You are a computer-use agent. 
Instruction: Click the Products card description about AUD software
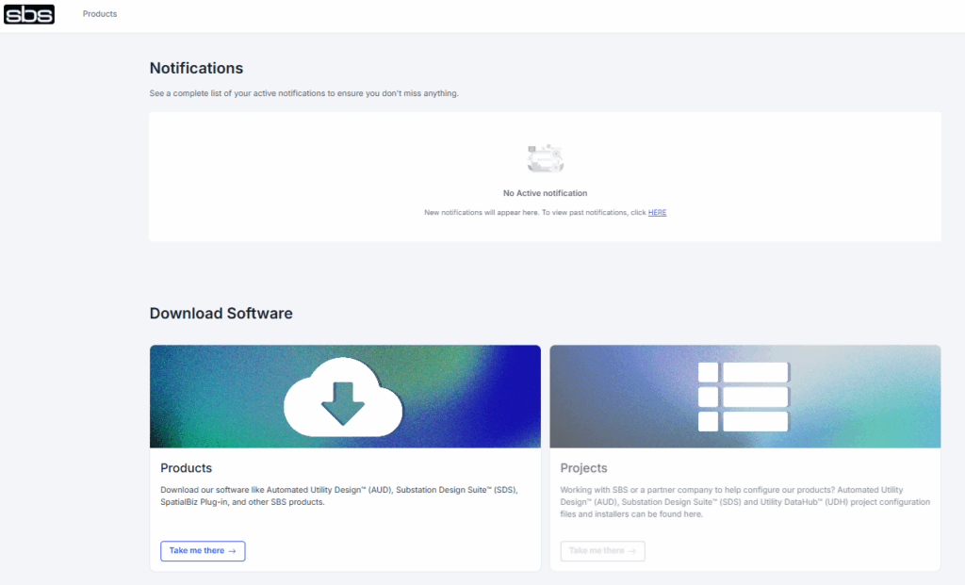(339, 496)
